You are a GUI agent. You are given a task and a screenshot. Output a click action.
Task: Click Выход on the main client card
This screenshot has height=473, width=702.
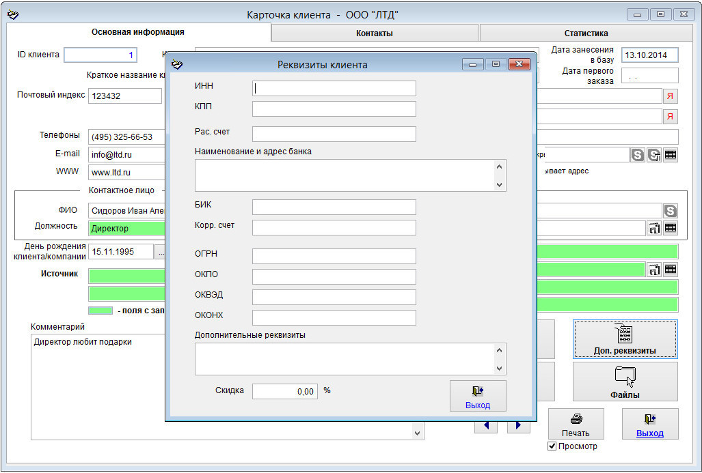(649, 424)
